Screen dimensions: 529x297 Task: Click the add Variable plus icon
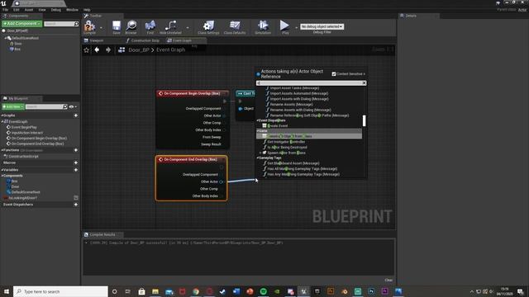[76, 170]
